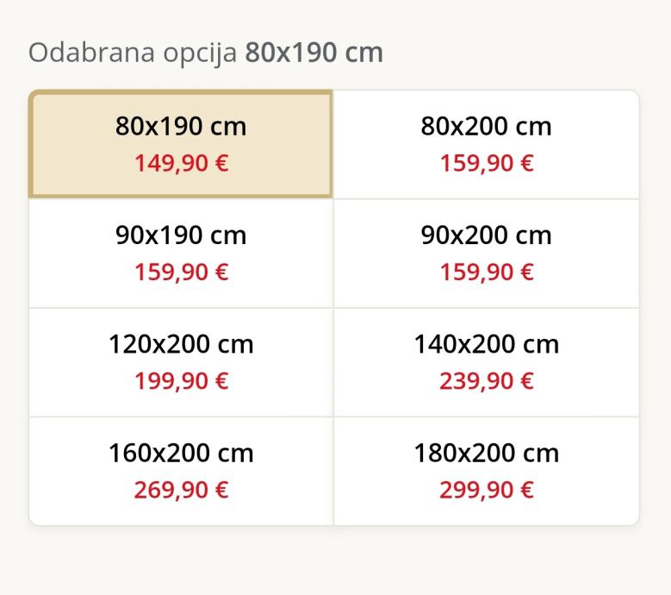Click the 199,90 € price
Image resolution: width=671 pixels, height=595 pixels.
pyautogui.click(x=181, y=381)
